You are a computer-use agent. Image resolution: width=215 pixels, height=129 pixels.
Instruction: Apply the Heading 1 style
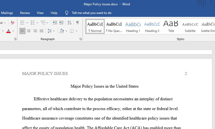(x=133, y=26)
